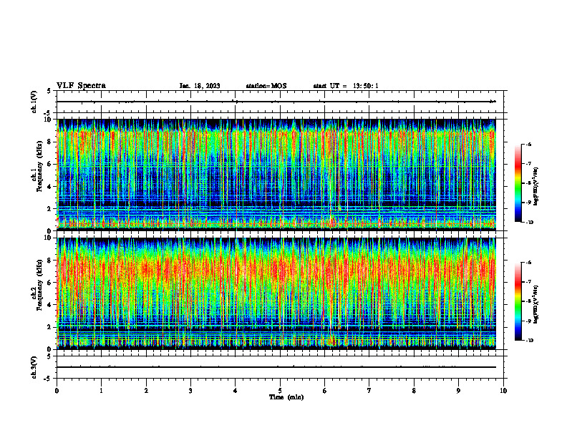This screenshot has height=438, width=567.
Task: Select the date text "Jan. 18, 2023"
Action: [x=200, y=86]
